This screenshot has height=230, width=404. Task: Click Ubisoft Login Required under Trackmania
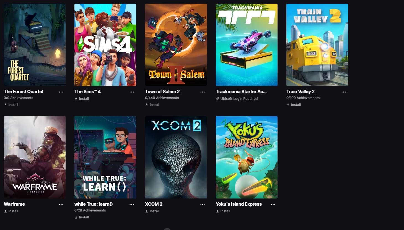pos(237,99)
